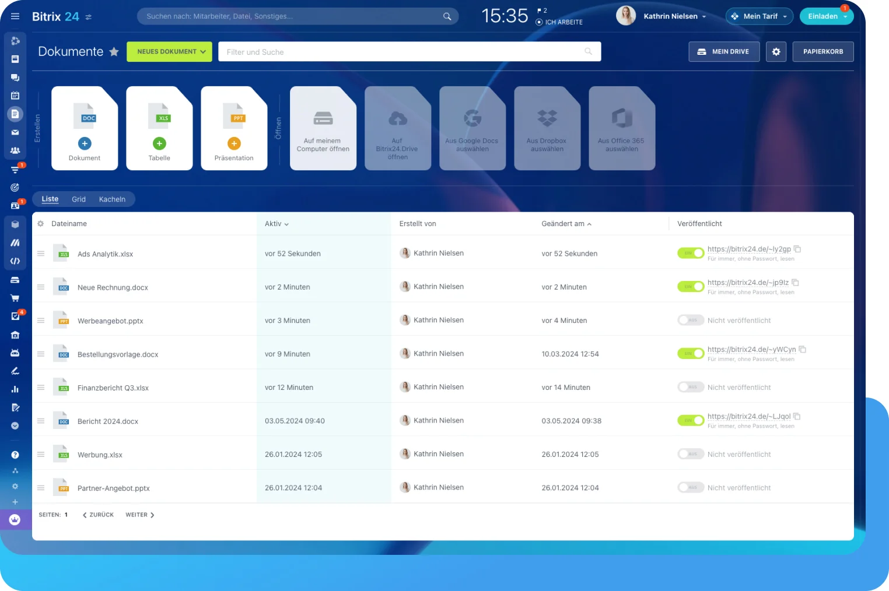This screenshot has width=889, height=591.
Task: Copy the public link for Ads Analytik.xlsx
Action: click(797, 249)
